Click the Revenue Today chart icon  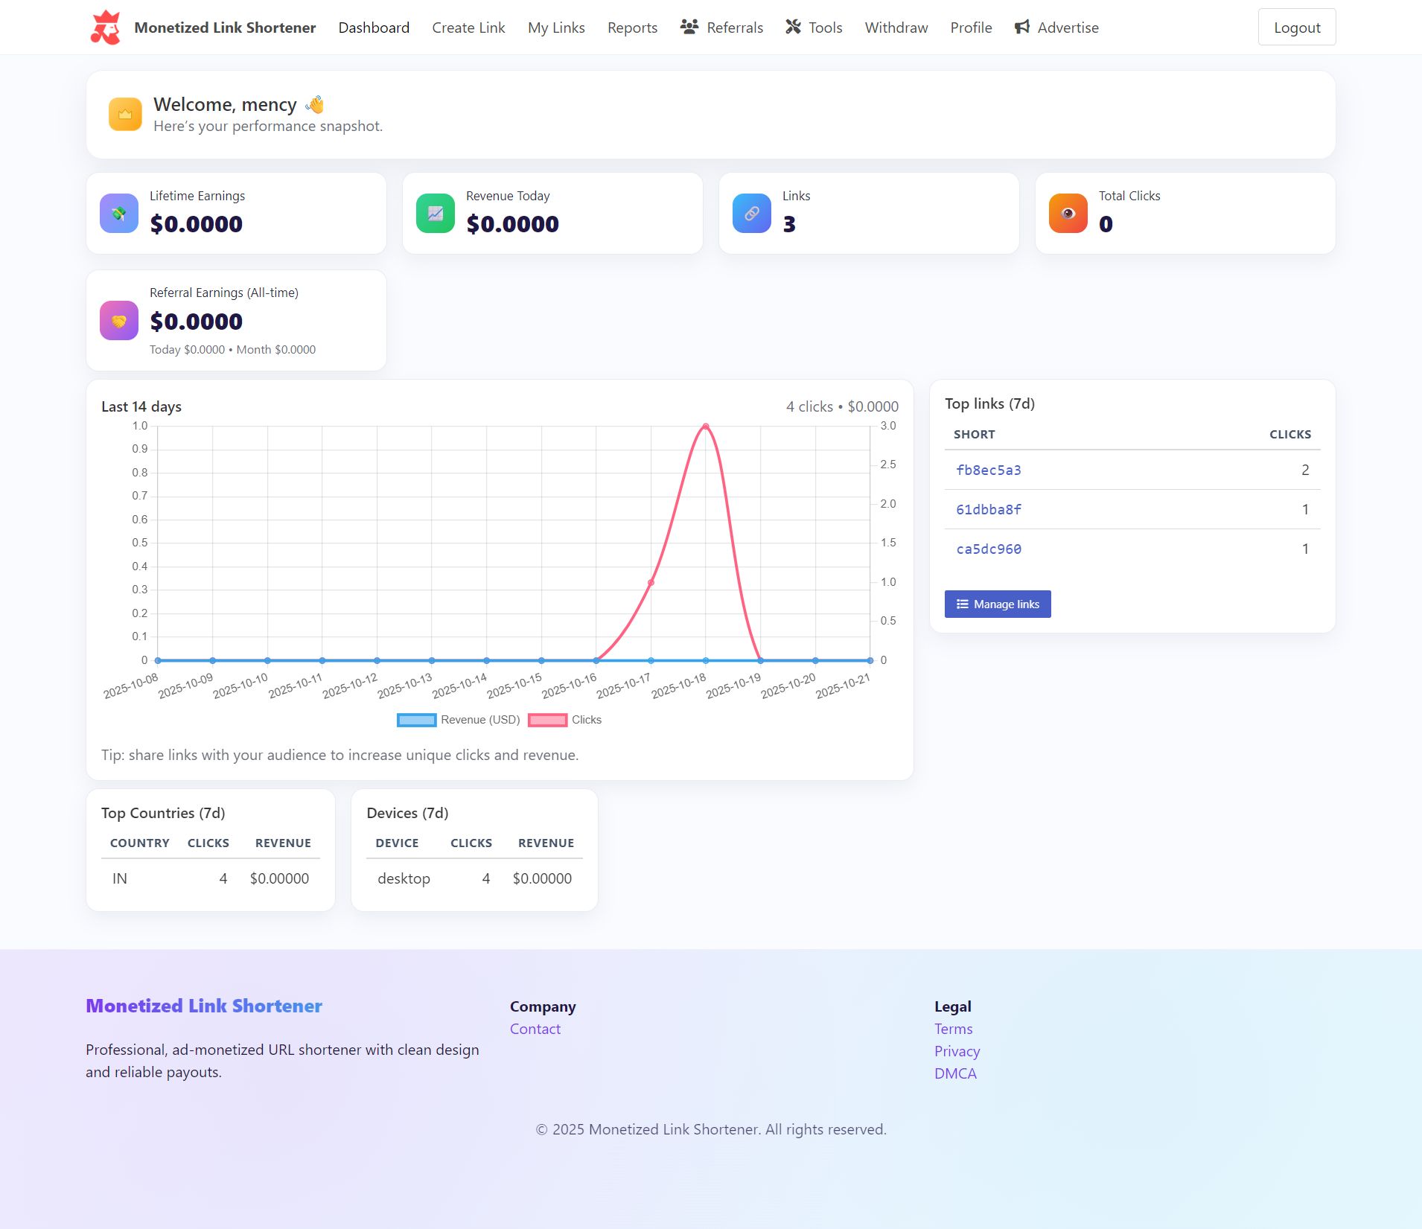pyautogui.click(x=436, y=214)
